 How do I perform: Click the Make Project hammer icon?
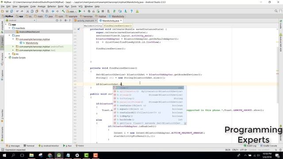(x=63, y=11)
